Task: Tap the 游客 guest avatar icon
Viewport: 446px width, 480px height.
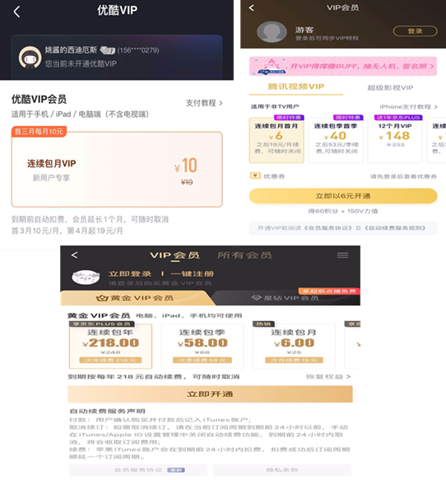Action: [272, 31]
